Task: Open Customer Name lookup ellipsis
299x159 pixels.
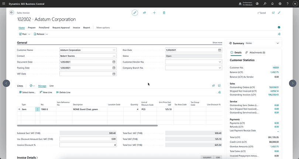Action: 114,50
